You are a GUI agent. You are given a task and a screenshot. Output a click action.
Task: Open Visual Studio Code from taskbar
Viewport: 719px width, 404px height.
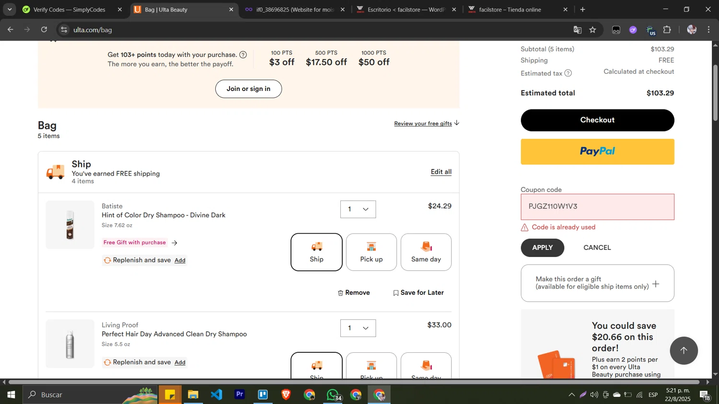pos(217,395)
